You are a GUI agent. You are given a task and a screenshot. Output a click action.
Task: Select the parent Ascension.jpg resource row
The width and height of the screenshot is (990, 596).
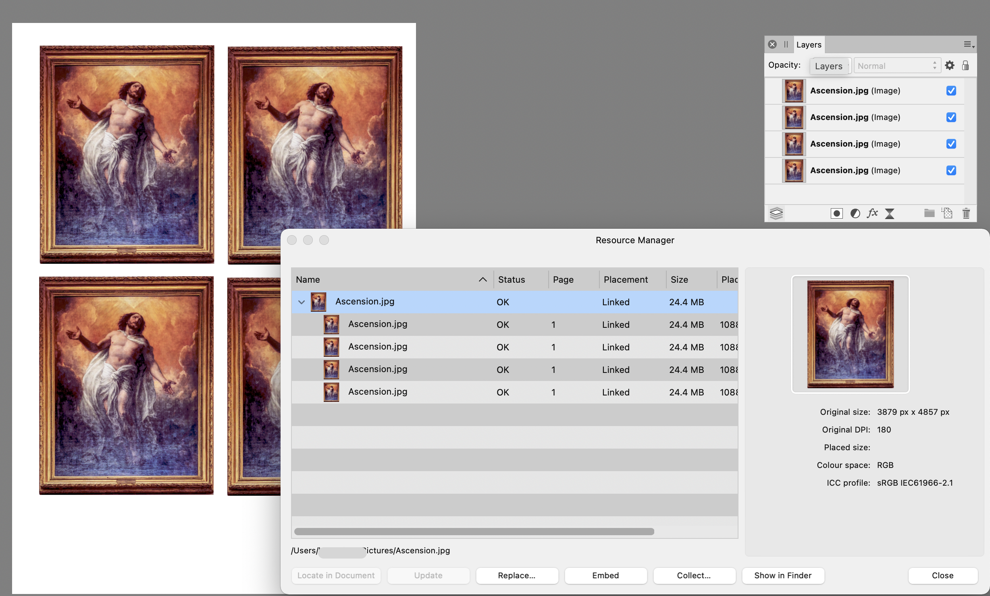tap(515, 302)
